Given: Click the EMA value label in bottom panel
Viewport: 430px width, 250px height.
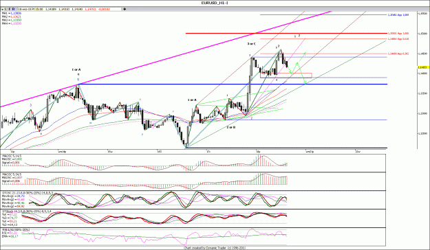Looking at the screenshot, I should click(10, 236).
